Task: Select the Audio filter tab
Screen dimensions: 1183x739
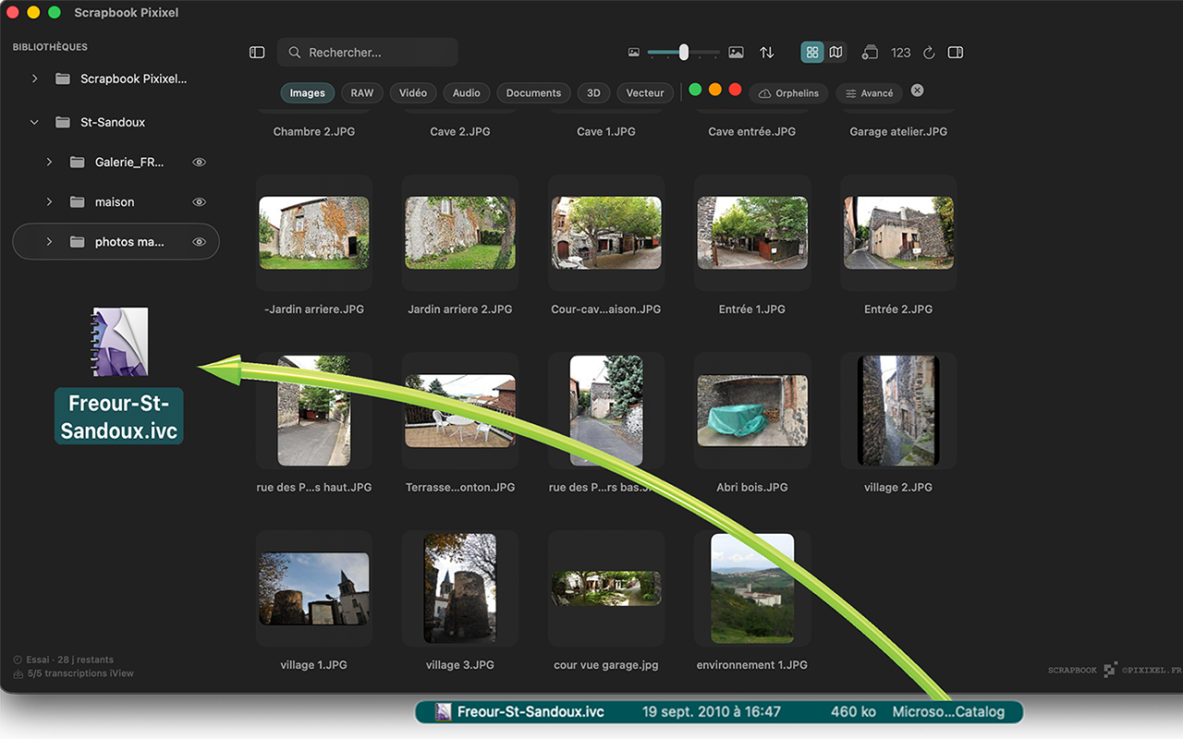Action: click(467, 92)
